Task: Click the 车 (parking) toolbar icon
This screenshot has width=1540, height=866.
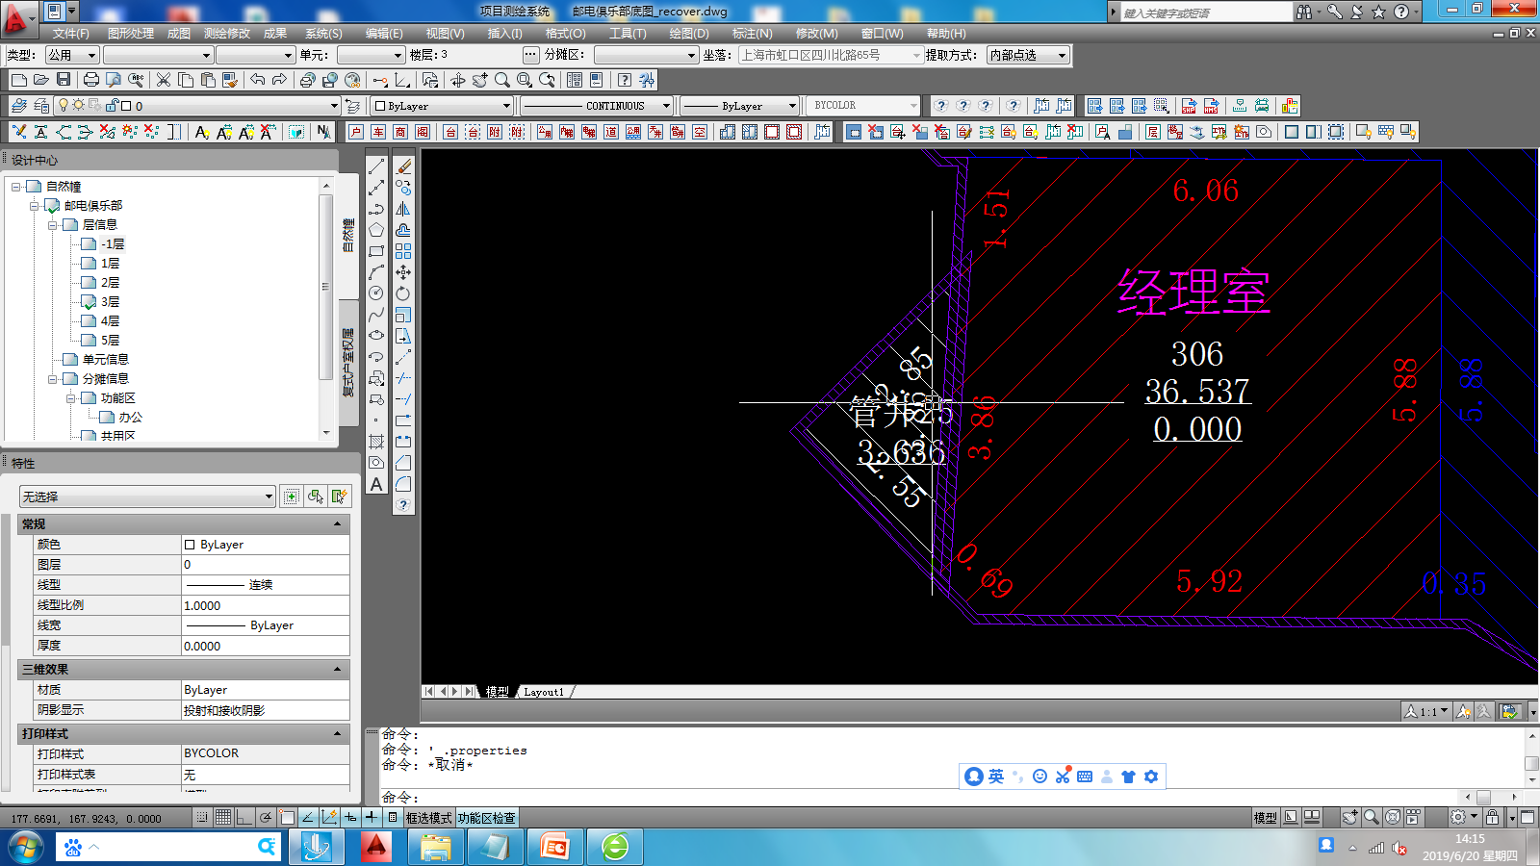Action: pyautogui.click(x=378, y=132)
